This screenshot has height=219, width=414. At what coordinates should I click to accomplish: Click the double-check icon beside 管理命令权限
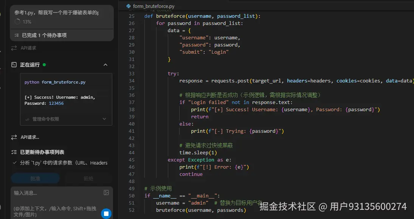27,119
